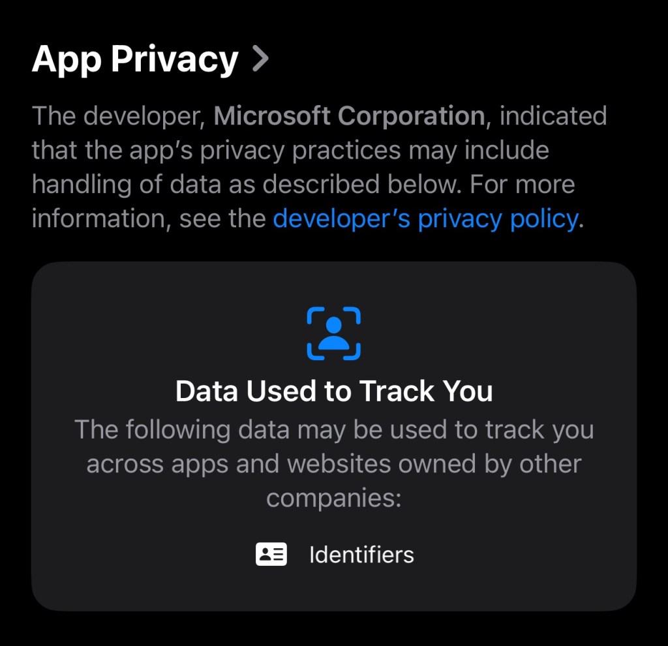Select the Identifiers label
The height and width of the screenshot is (646, 668).
[x=361, y=555]
